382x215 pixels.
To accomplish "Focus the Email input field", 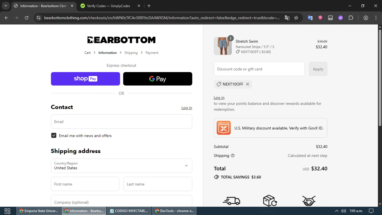I will click(x=121, y=122).
